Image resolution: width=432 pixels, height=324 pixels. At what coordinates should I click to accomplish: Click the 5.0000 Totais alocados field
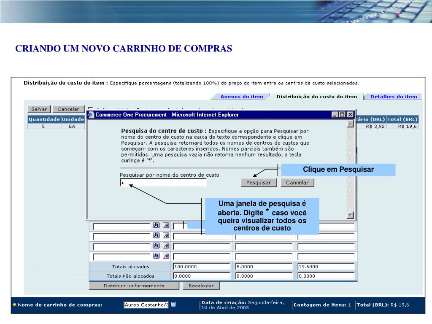264,267
